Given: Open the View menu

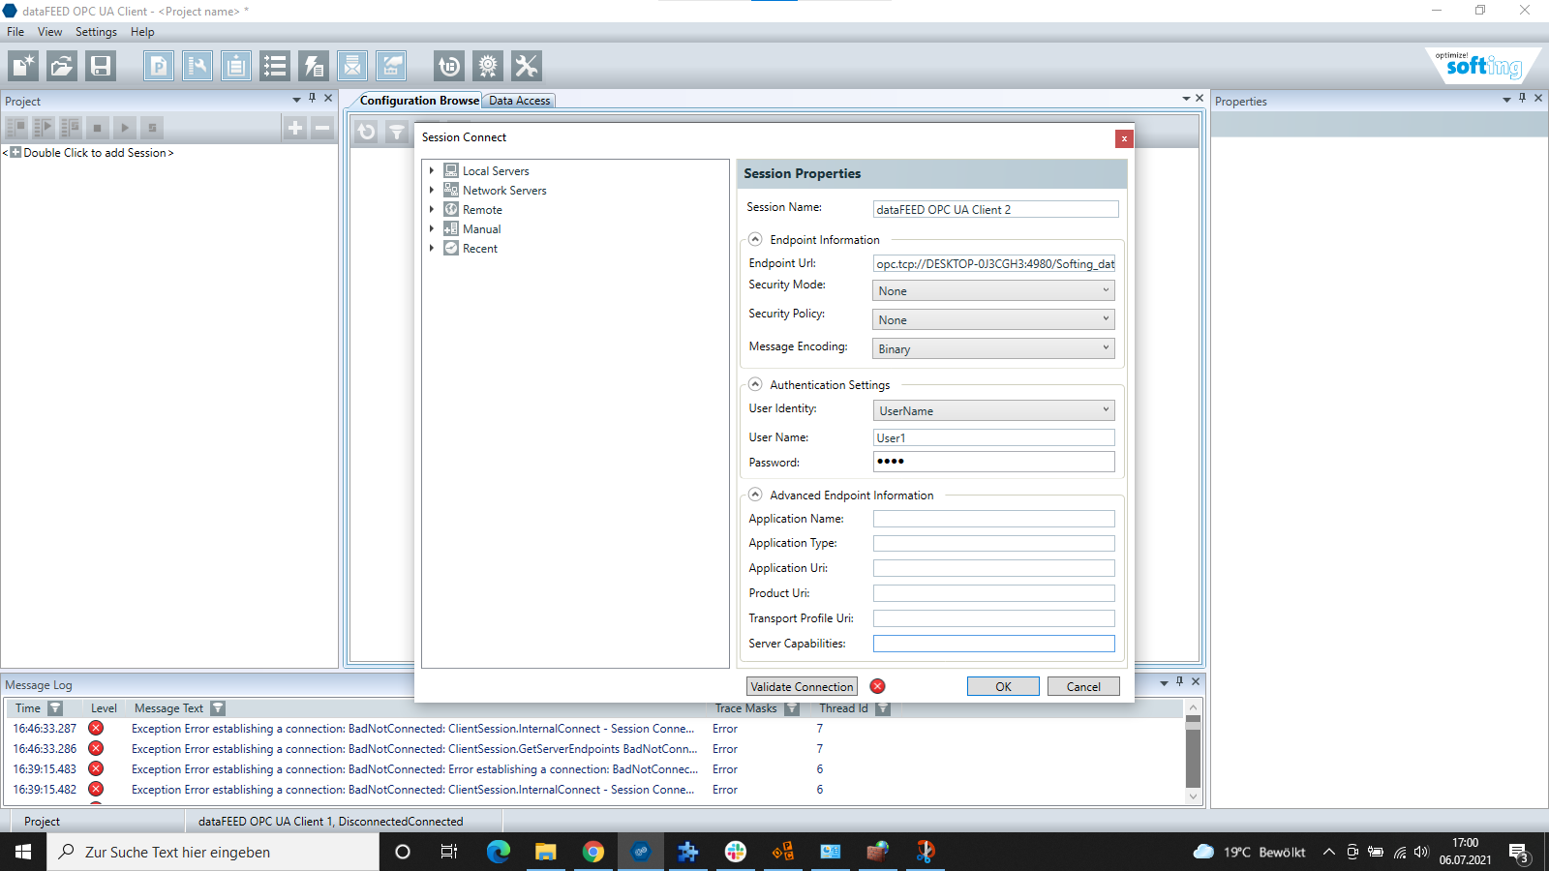Looking at the screenshot, I should (x=49, y=32).
